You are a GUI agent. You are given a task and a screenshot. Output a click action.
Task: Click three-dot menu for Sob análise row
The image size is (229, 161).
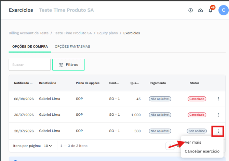[218, 131]
